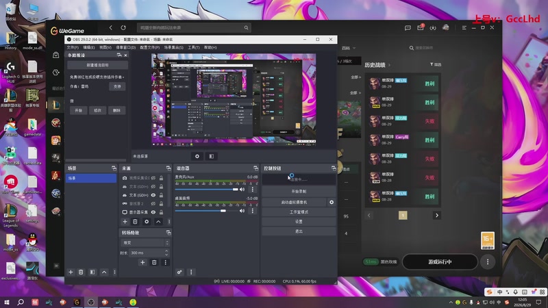The width and height of the screenshot is (548, 308).
Task: Open WeGame hamburger menu in title bar
Action: pyautogui.click(x=464, y=27)
